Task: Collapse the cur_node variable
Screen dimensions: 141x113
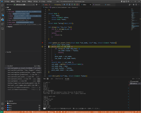Action: (7, 12)
